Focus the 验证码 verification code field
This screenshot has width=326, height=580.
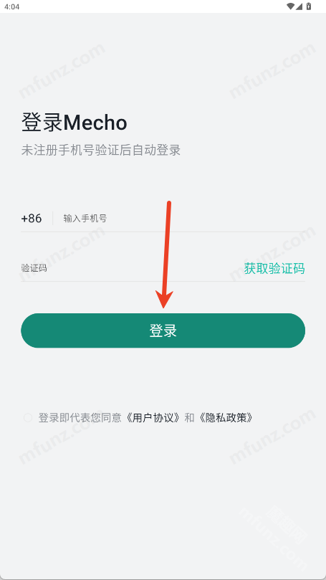[130, 268]
